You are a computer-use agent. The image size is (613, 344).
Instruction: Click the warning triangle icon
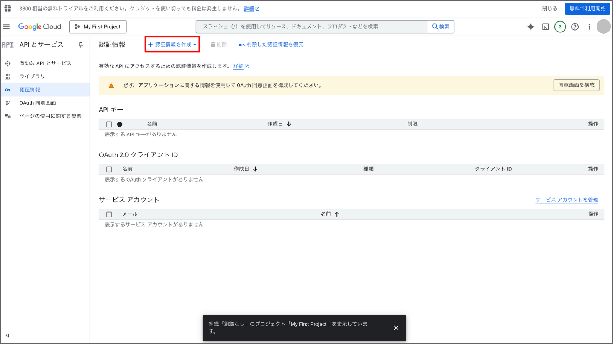tap(111, 86)
